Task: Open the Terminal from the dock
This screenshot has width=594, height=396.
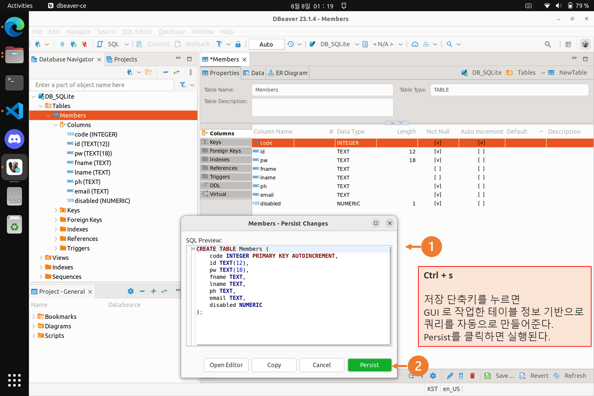Action: [14, 83]
